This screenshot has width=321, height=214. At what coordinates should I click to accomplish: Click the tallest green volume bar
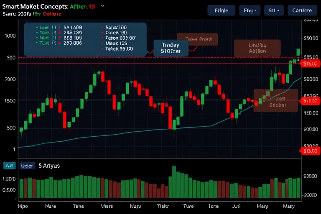[x=174, y=182]
